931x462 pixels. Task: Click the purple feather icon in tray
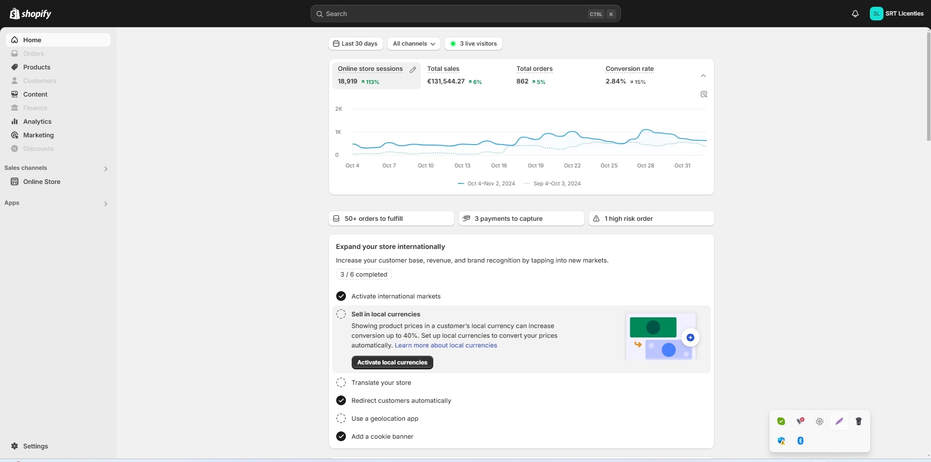[839, 421]
